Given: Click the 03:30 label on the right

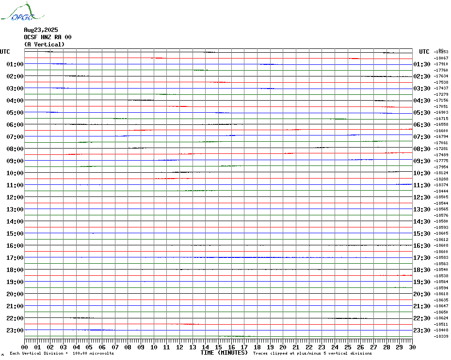Looking at the screenshot, I should [x=422, y=89].
